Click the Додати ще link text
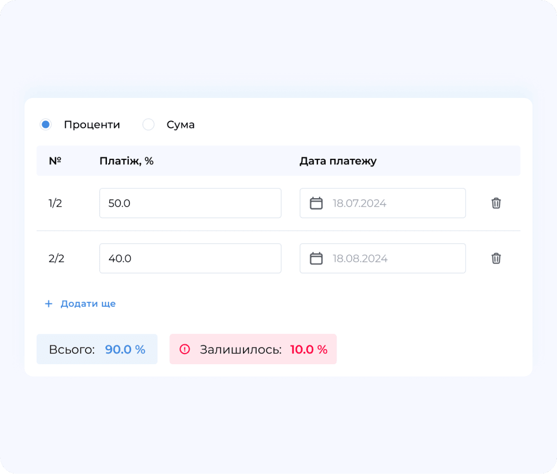Screen dimensions: 557x474 point(88,304)
